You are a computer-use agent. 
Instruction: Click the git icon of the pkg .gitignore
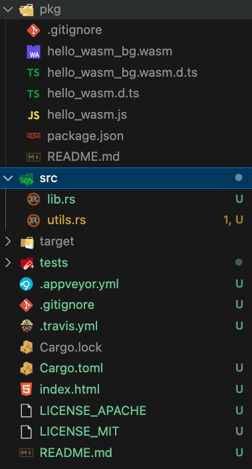[x=33, y=30]
